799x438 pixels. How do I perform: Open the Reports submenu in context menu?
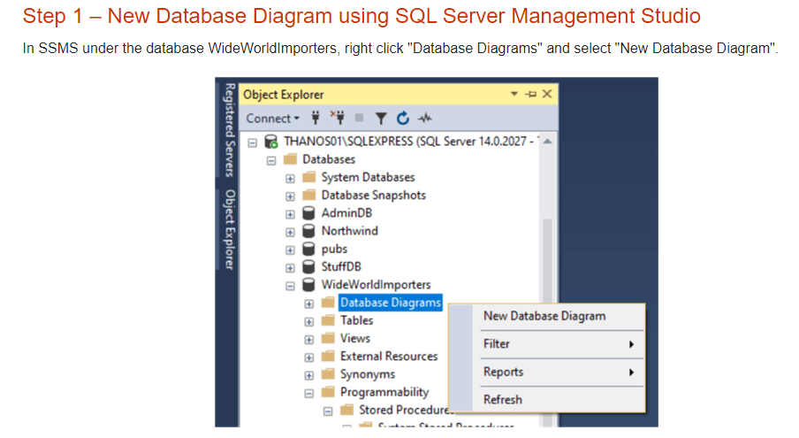pos(558,373)
